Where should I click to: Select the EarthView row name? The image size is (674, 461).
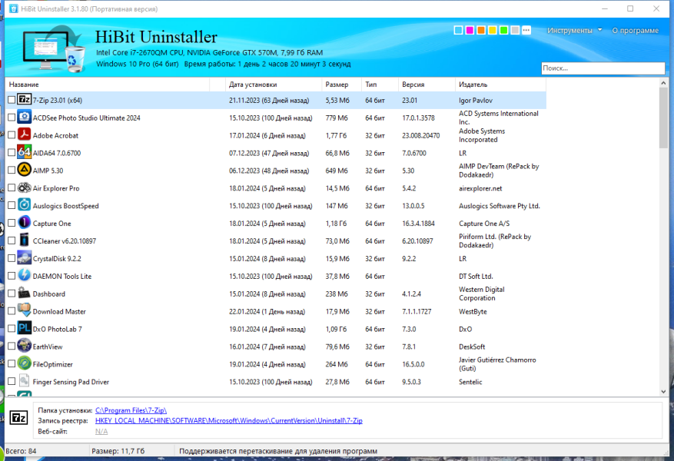48,347
